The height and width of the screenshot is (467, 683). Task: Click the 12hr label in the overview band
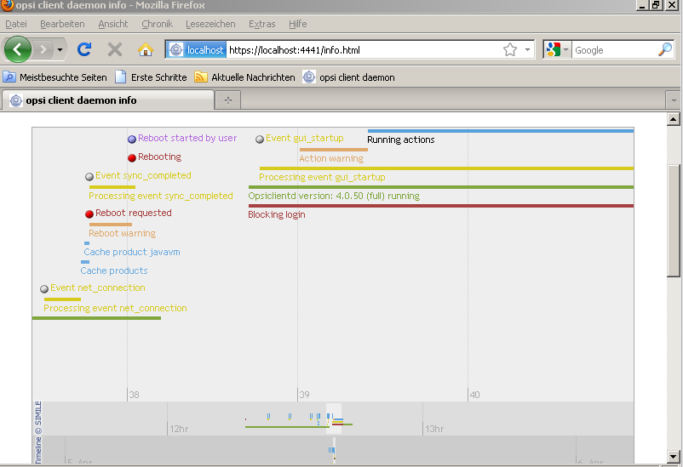click(179, 429)
